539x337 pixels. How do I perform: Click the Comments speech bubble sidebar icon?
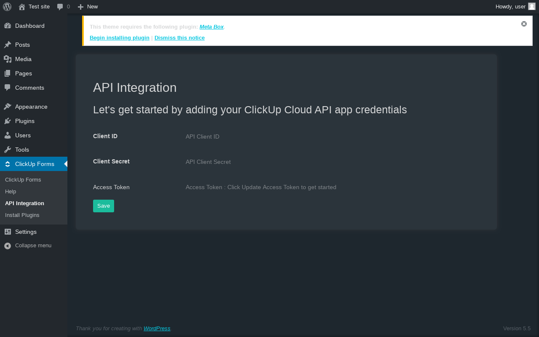pos(8,88)
